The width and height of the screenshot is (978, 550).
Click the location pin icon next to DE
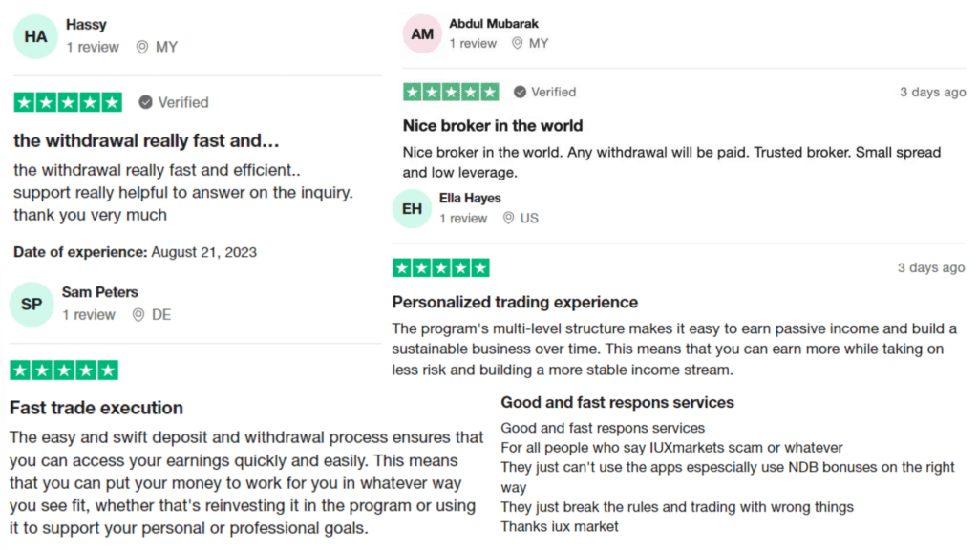click(138, 315)
